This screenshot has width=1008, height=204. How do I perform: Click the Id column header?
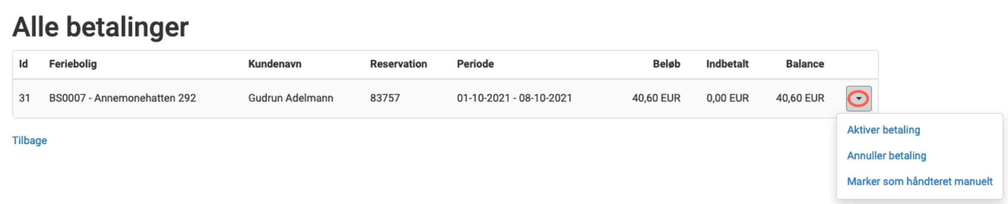[23, 64]
